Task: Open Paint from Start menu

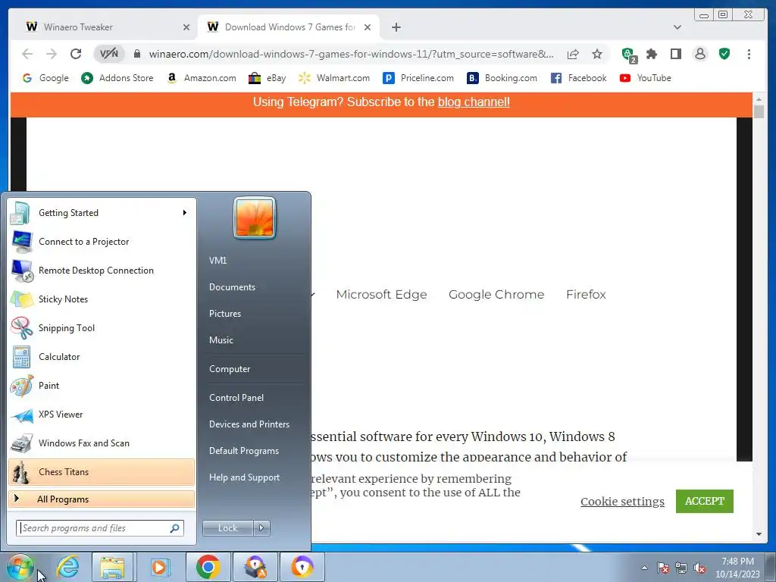Action: click(x=102, y=386)
